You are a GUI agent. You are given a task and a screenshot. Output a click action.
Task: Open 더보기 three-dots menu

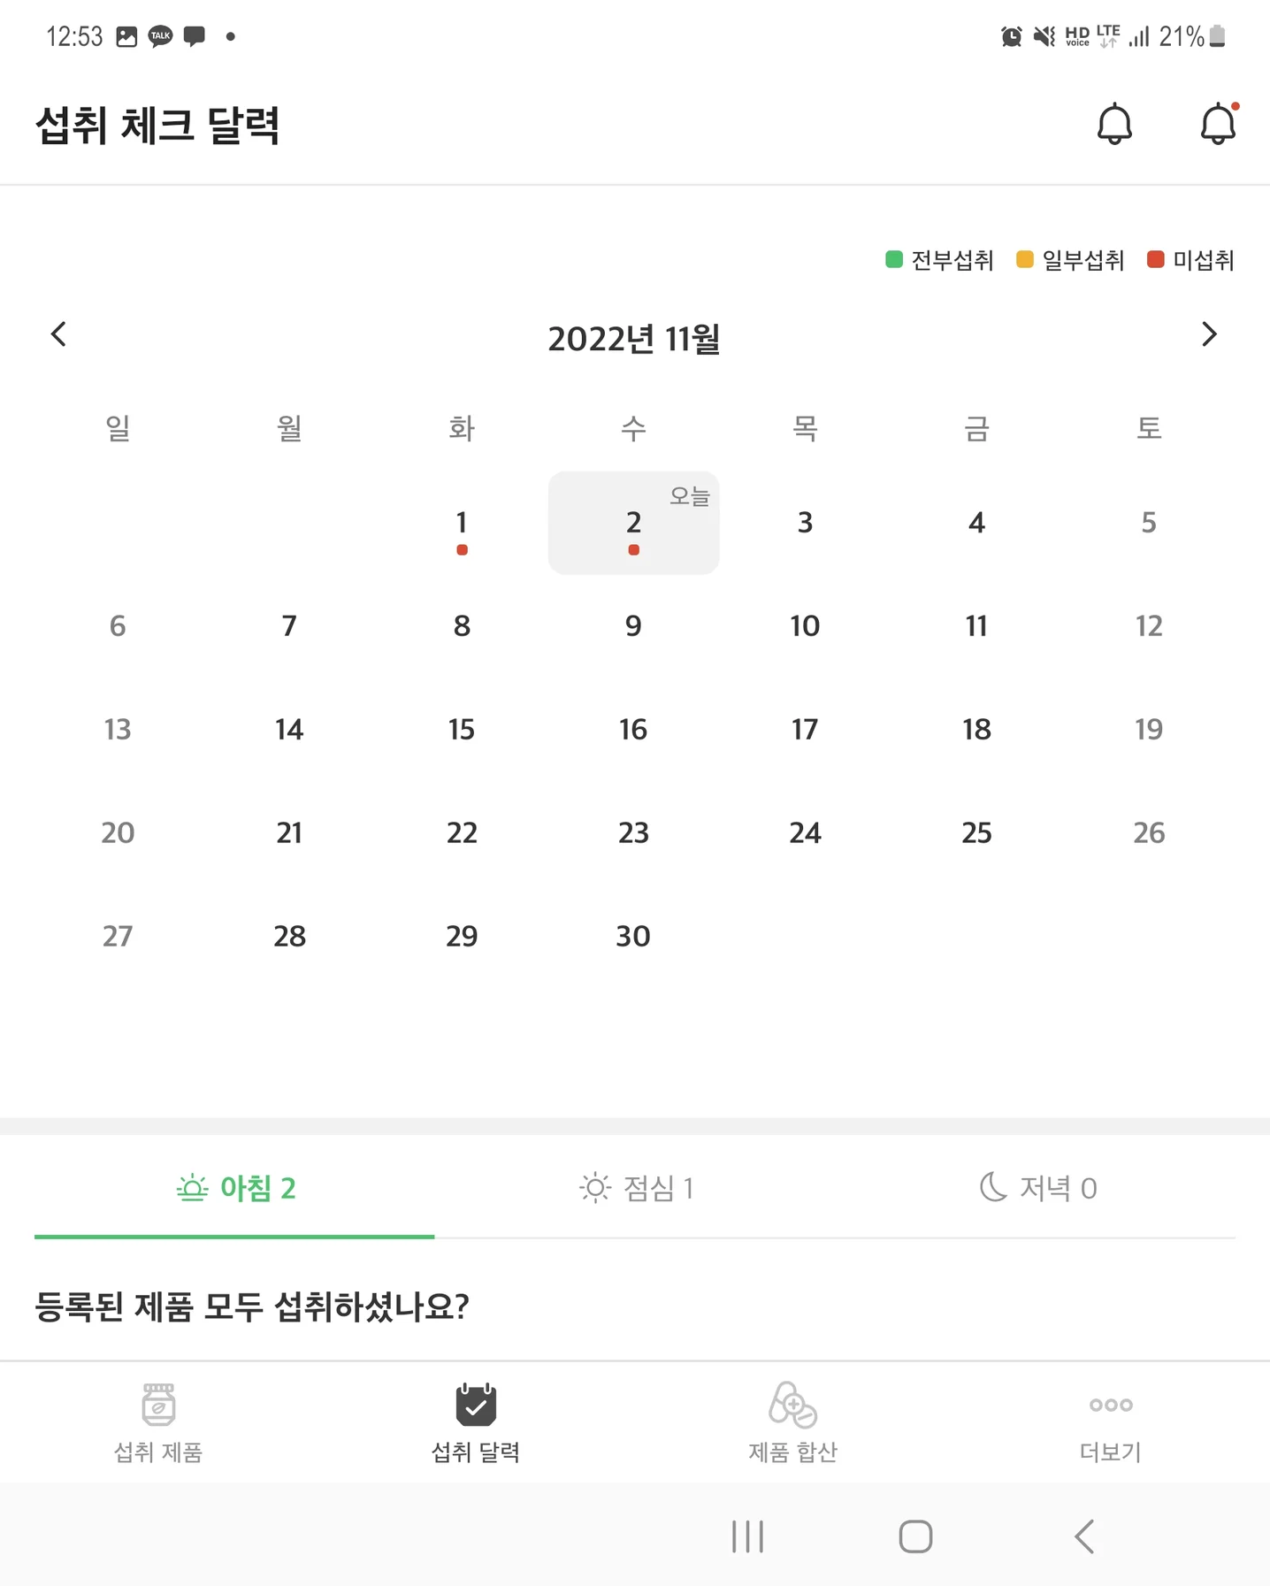[1111, 1405]
